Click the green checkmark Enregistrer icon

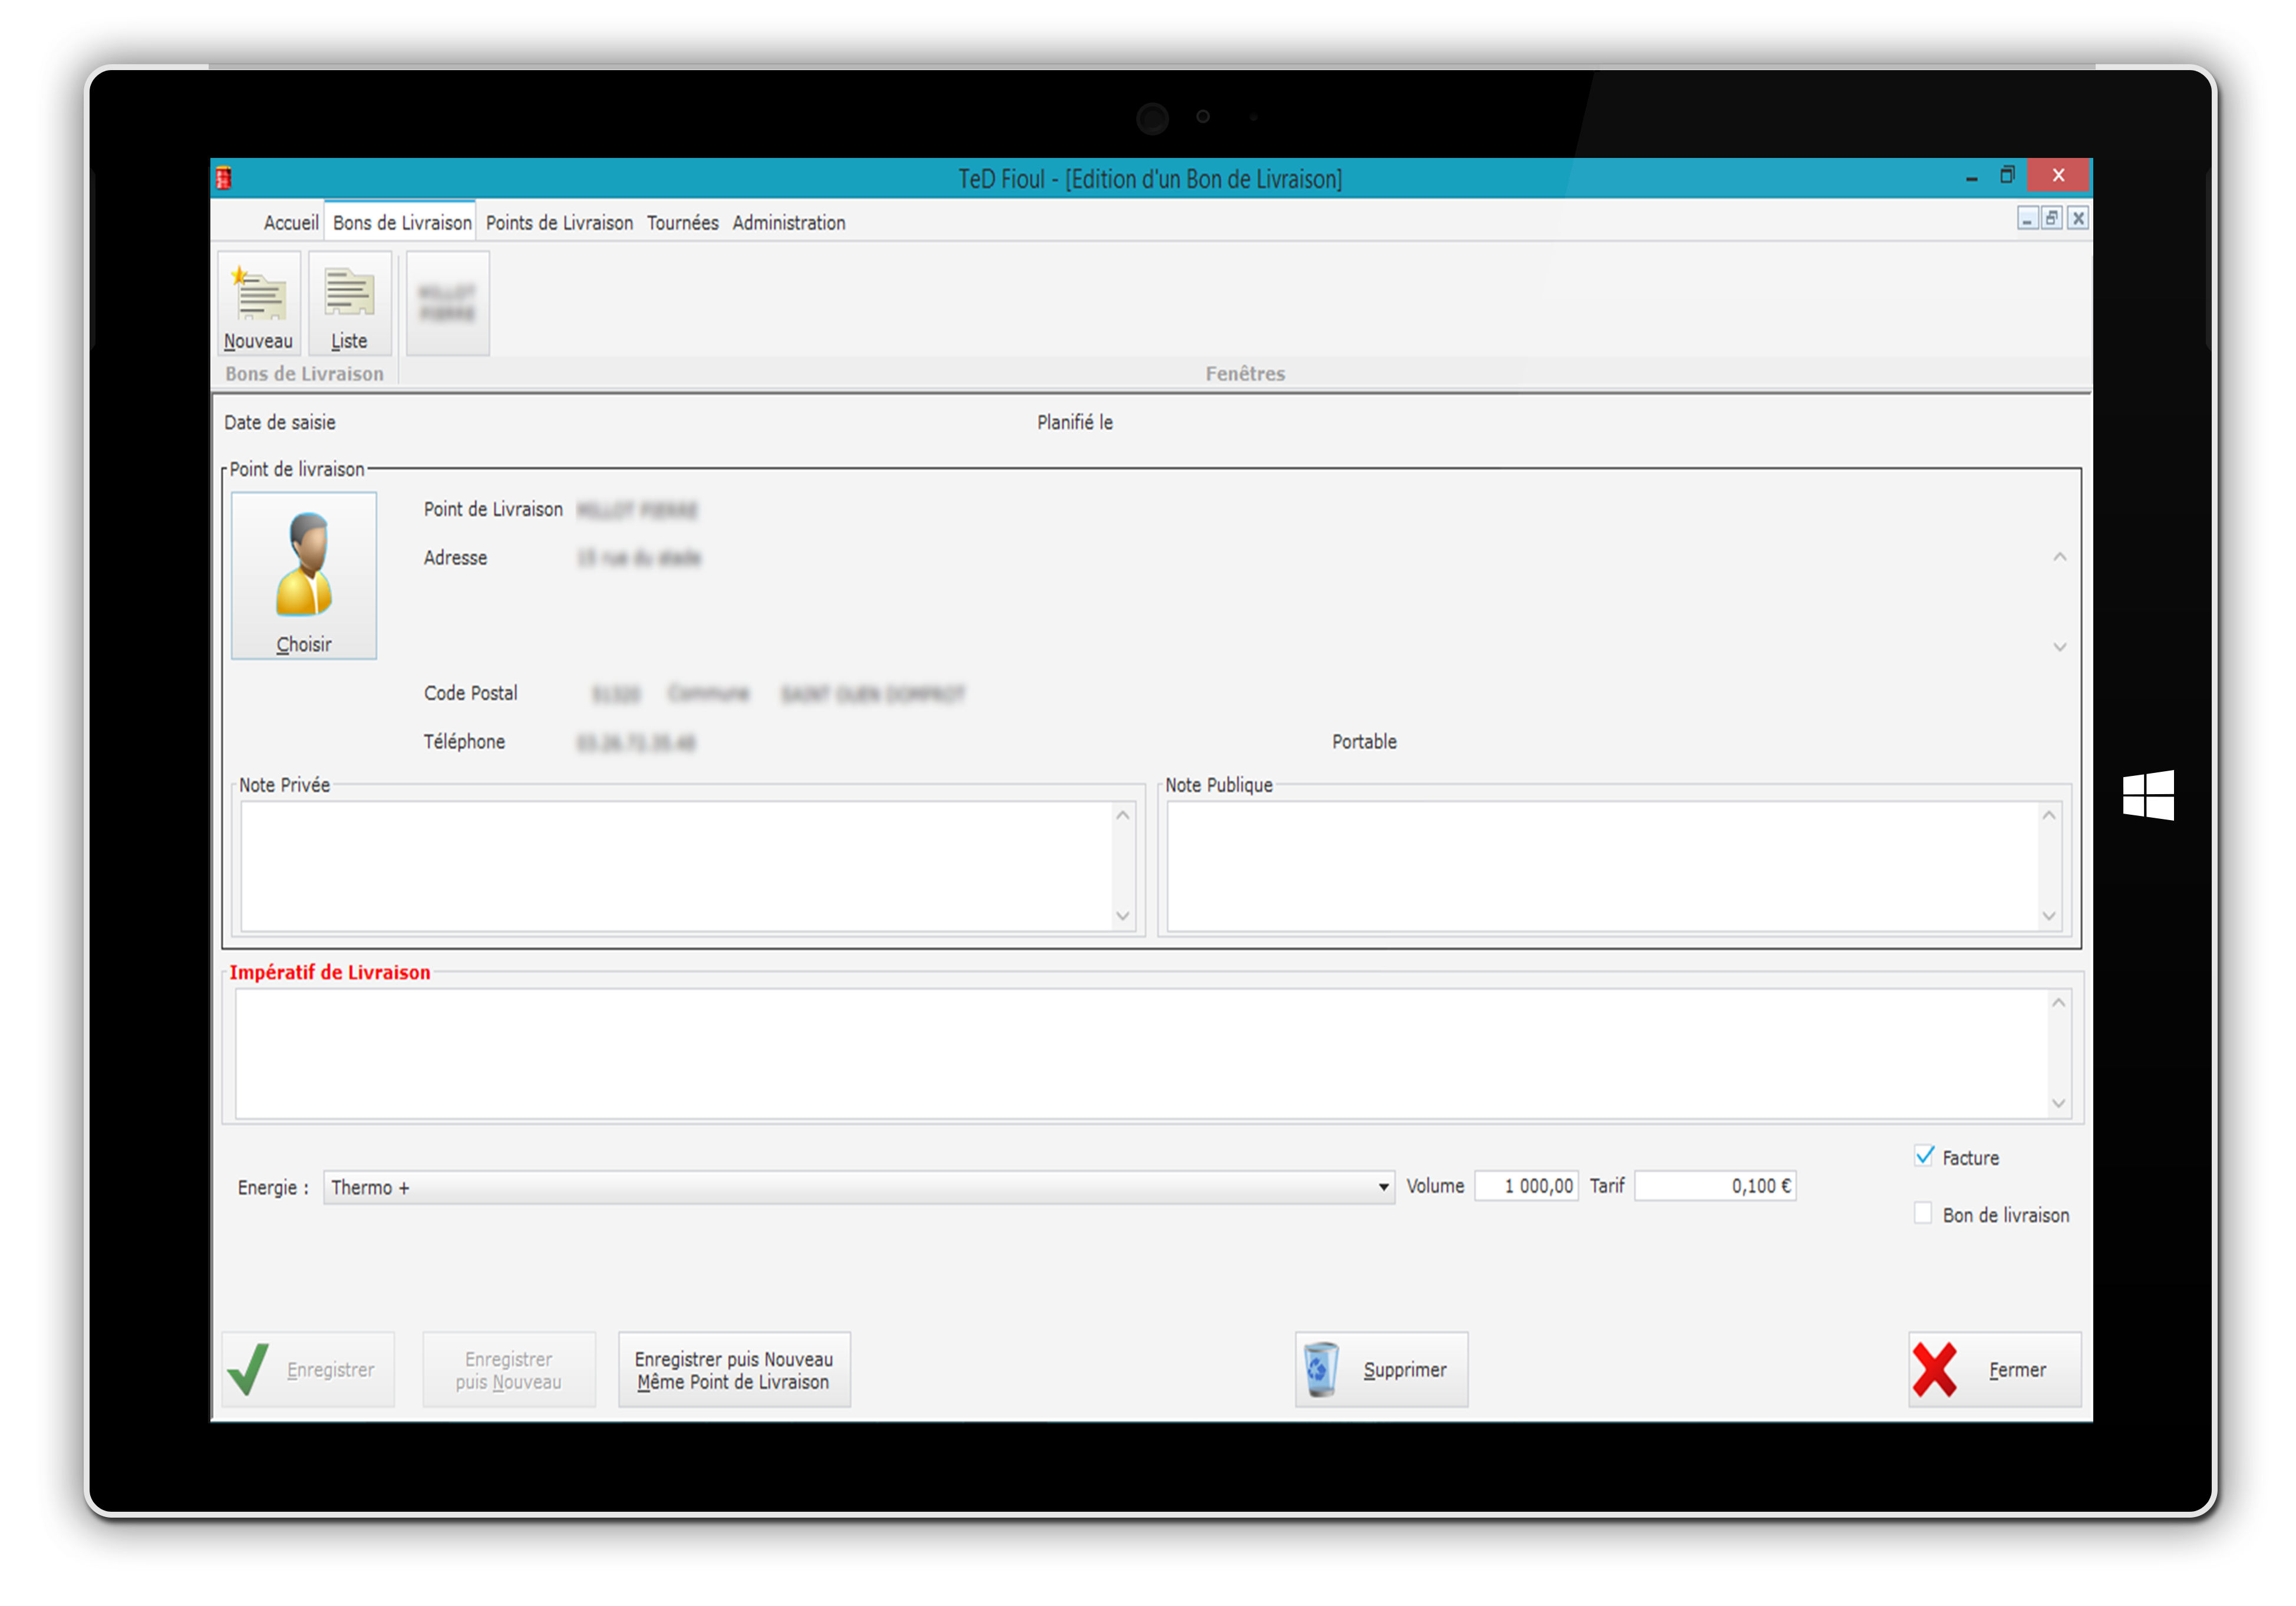[248, 1369]
